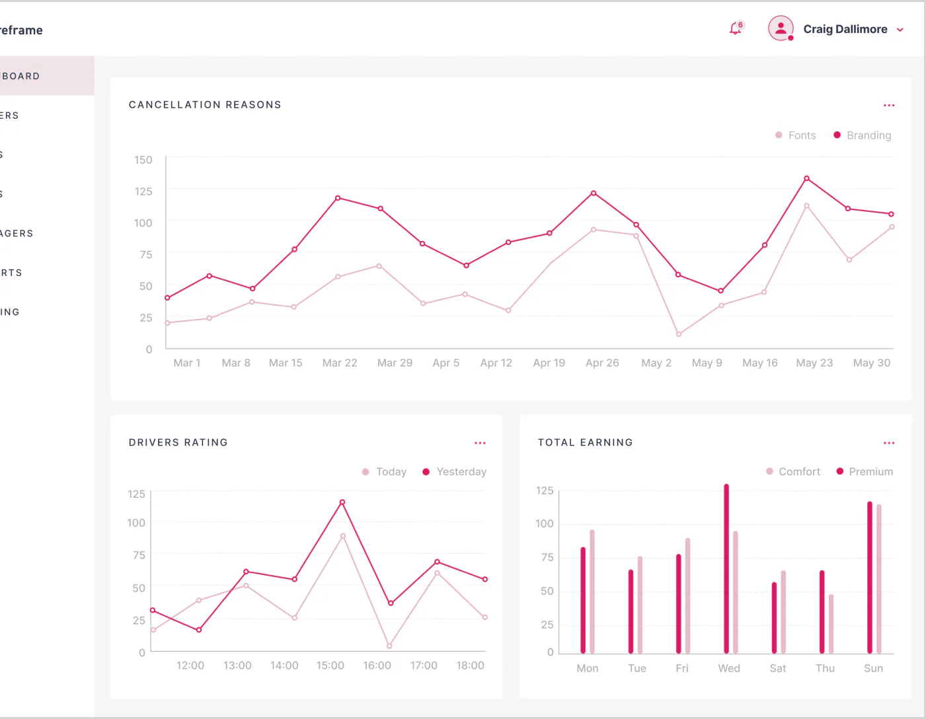Click the Premium bar for Sat
926x719 pixels.
pos(774,618)
